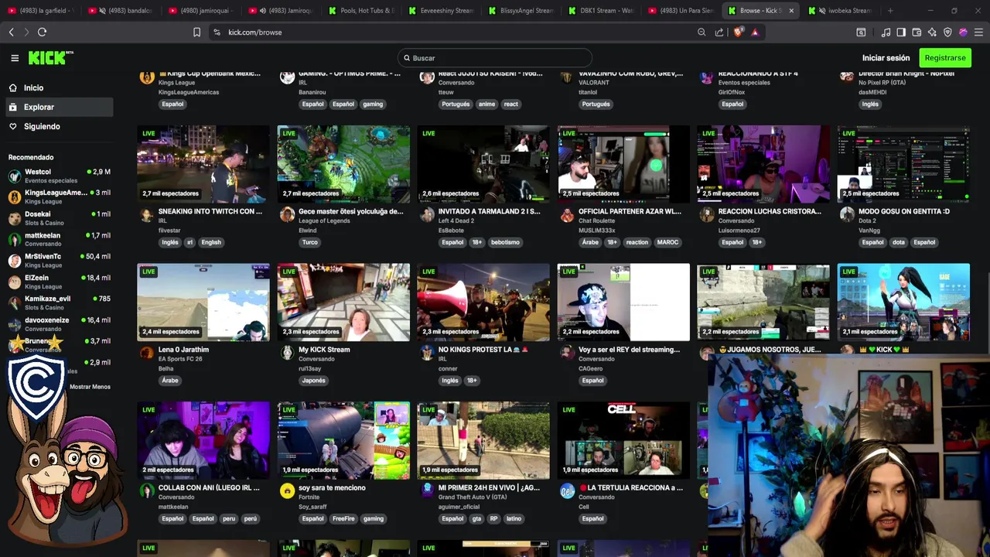
Task: Open mattkeelan recommended channel in sidebar
Action: coord(59,239)
